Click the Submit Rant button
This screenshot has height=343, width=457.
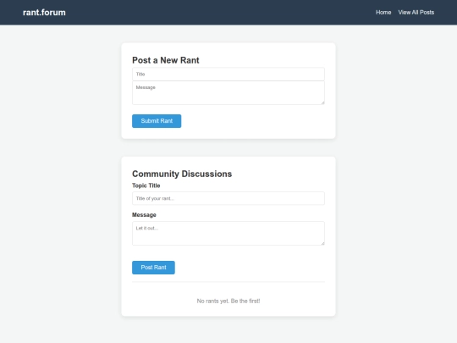click(x=157, y=121)
